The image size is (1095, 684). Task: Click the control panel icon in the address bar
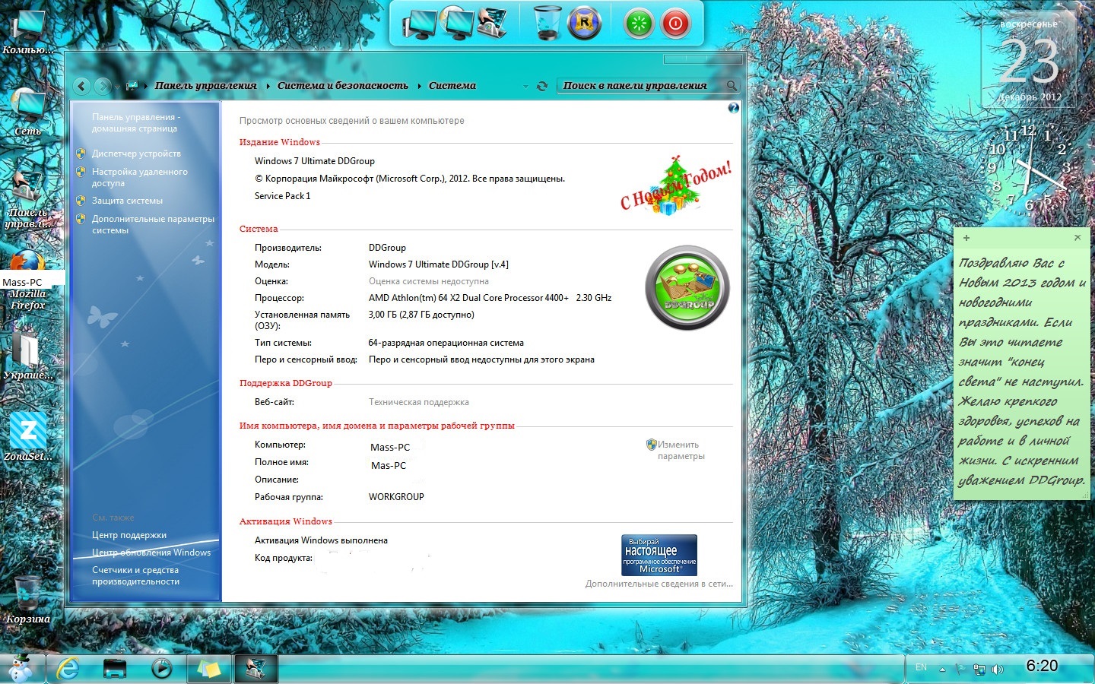(132, 86)
